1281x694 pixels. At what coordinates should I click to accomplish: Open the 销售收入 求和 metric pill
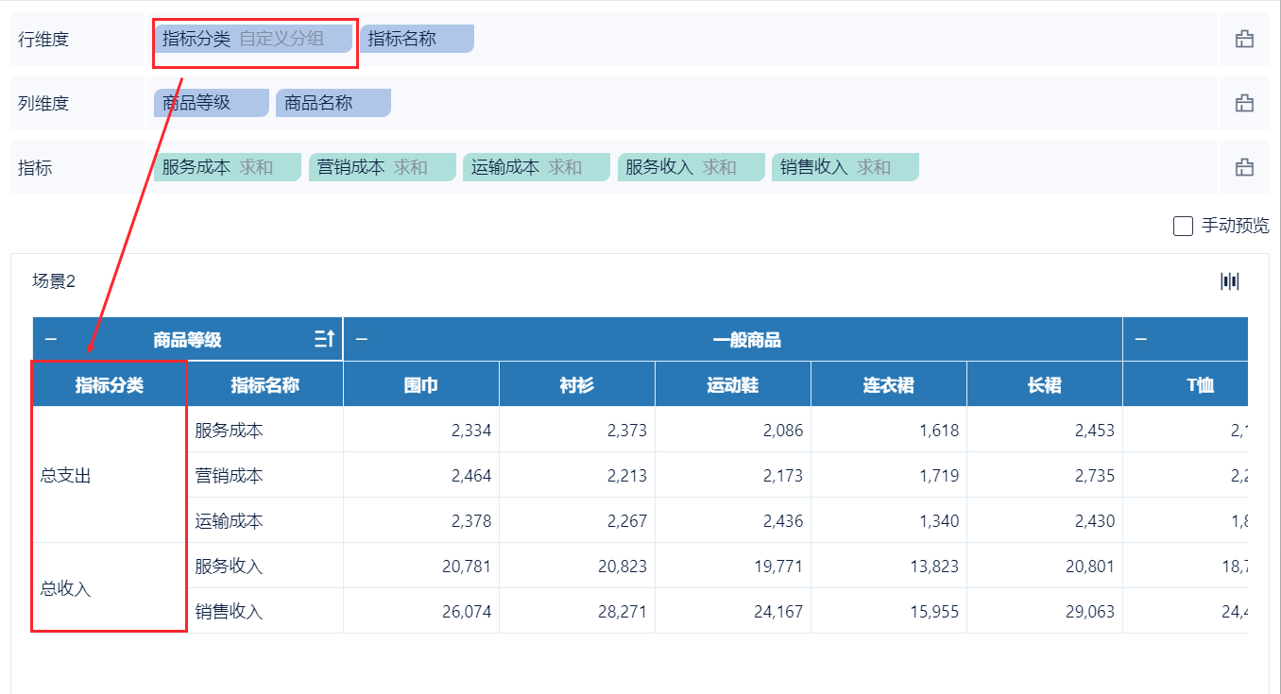coord(844,167)
